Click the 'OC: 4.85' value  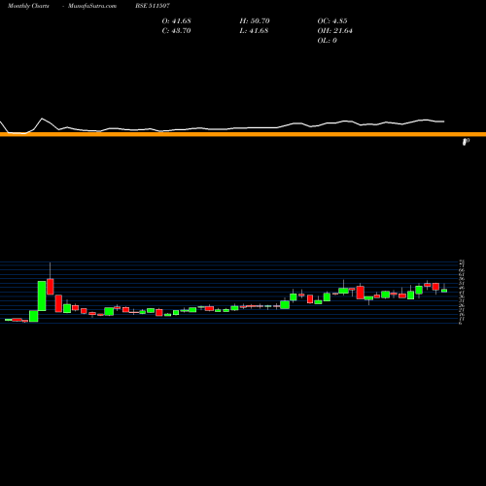[x=332, y=21]
